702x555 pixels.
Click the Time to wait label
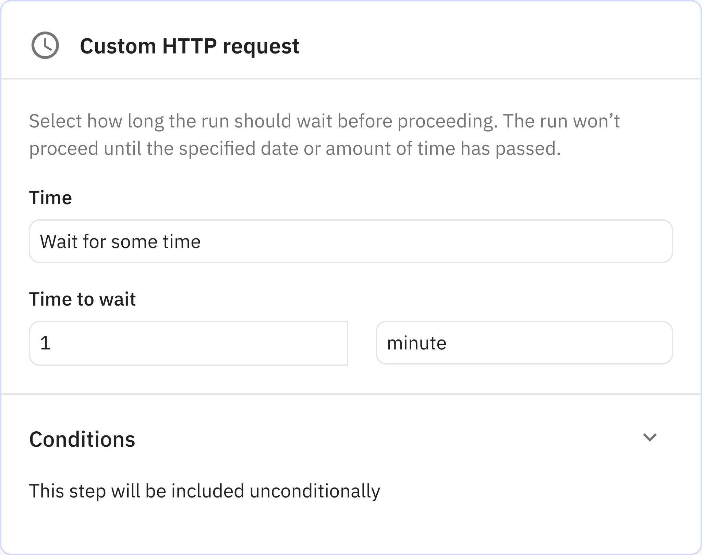tap(82, 299)
